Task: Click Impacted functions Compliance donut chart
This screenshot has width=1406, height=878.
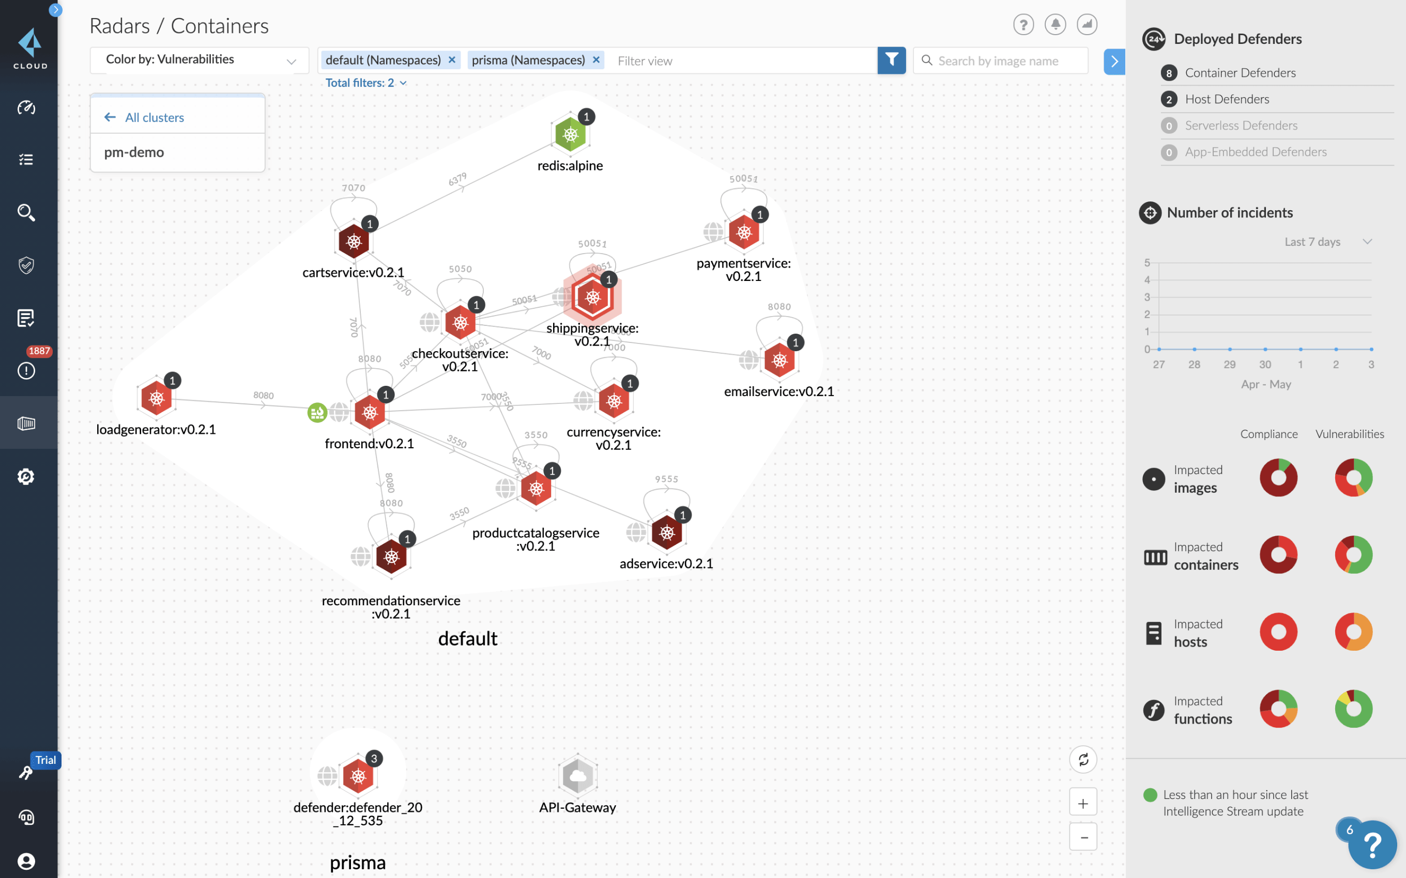Action: (x=1278, y=709)
